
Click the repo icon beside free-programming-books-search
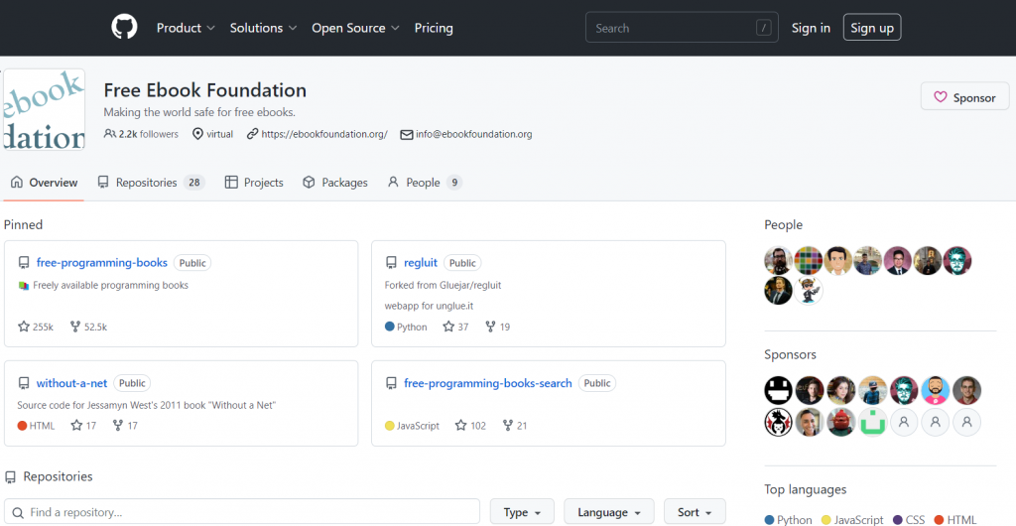point(391,383)
